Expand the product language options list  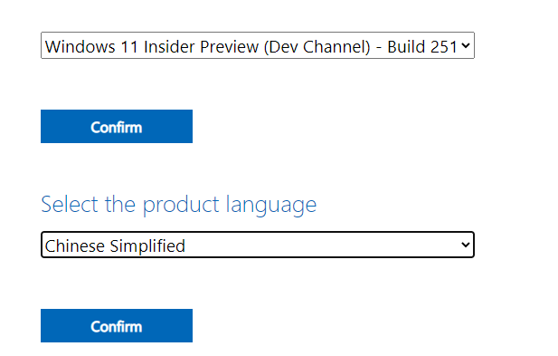click(257, 245)
